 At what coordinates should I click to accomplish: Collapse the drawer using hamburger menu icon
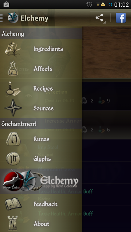click(x=1, y=18)
